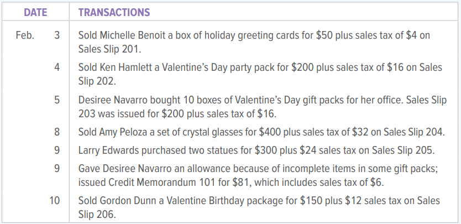461x224 pixels.
Task: Click the TRANSACTIONS column header
Action: pyautogui.click(x=114, y=12)
